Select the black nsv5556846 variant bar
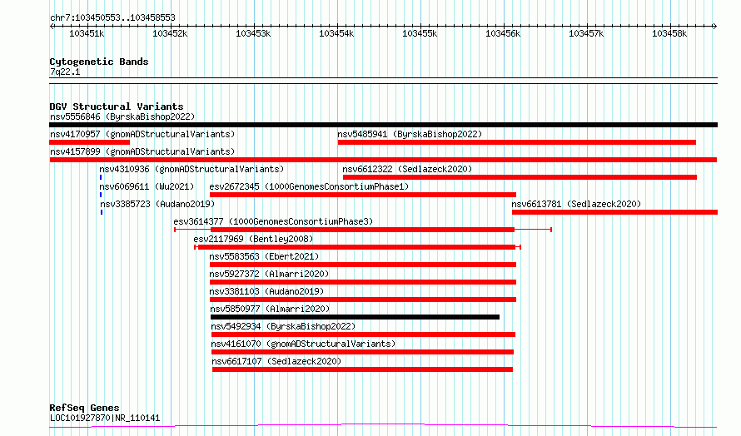Screen dimensions: 741x436 (x=383, y=125)
